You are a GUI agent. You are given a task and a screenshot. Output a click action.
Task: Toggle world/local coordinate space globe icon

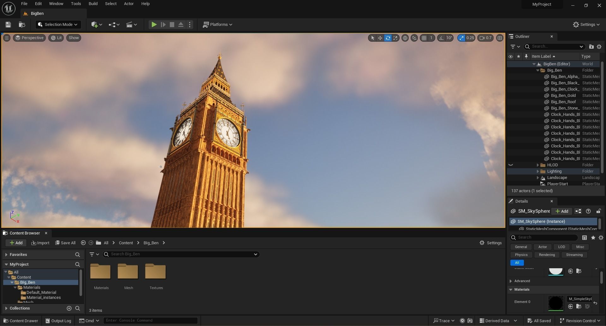[405, 38]
